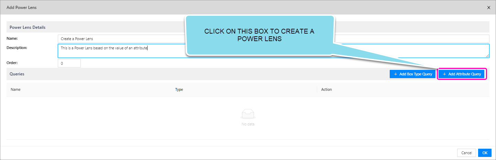Close the Add Power Lens dialog with X

click(488, 8)
